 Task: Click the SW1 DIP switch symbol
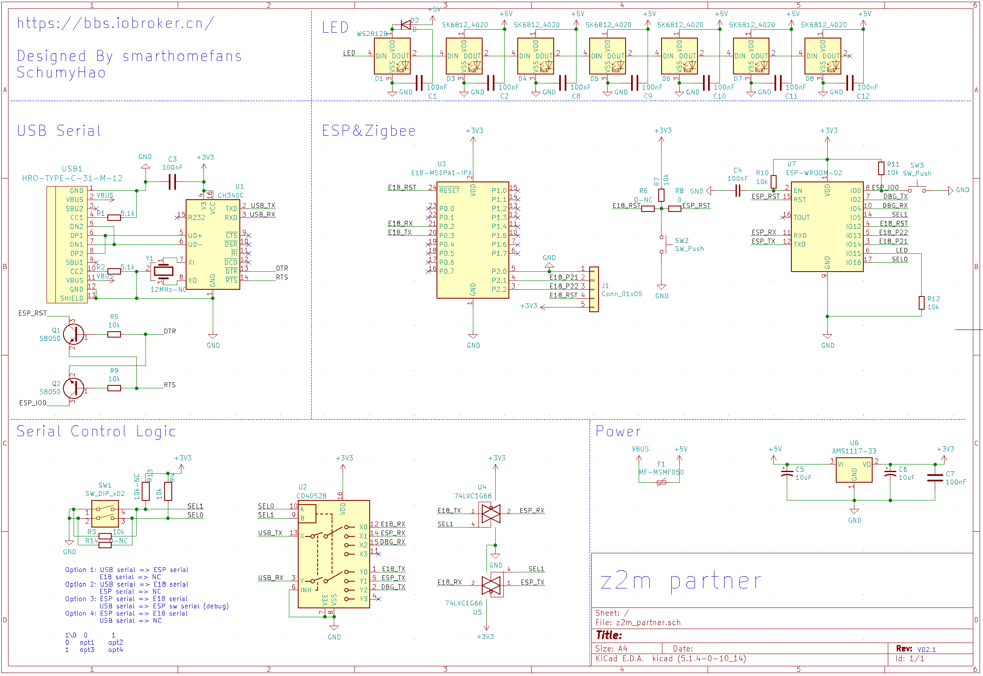point(104,514)
